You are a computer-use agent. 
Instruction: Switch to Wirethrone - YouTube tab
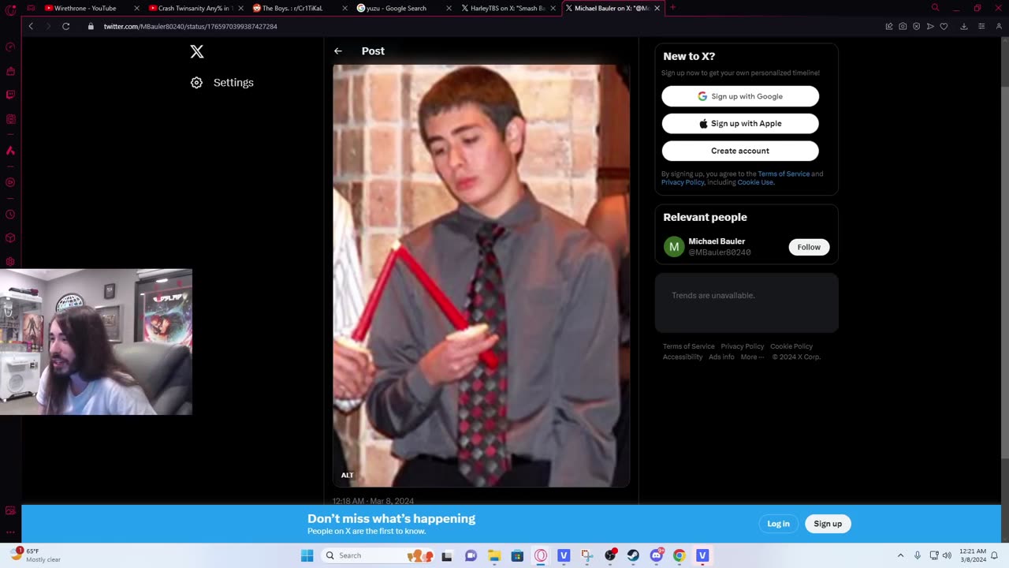tap(85, 8)
